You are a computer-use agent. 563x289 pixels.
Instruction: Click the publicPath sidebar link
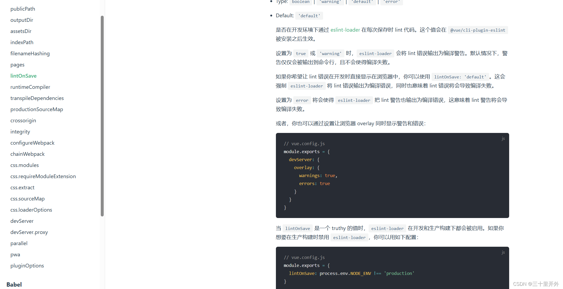[23, 9]
